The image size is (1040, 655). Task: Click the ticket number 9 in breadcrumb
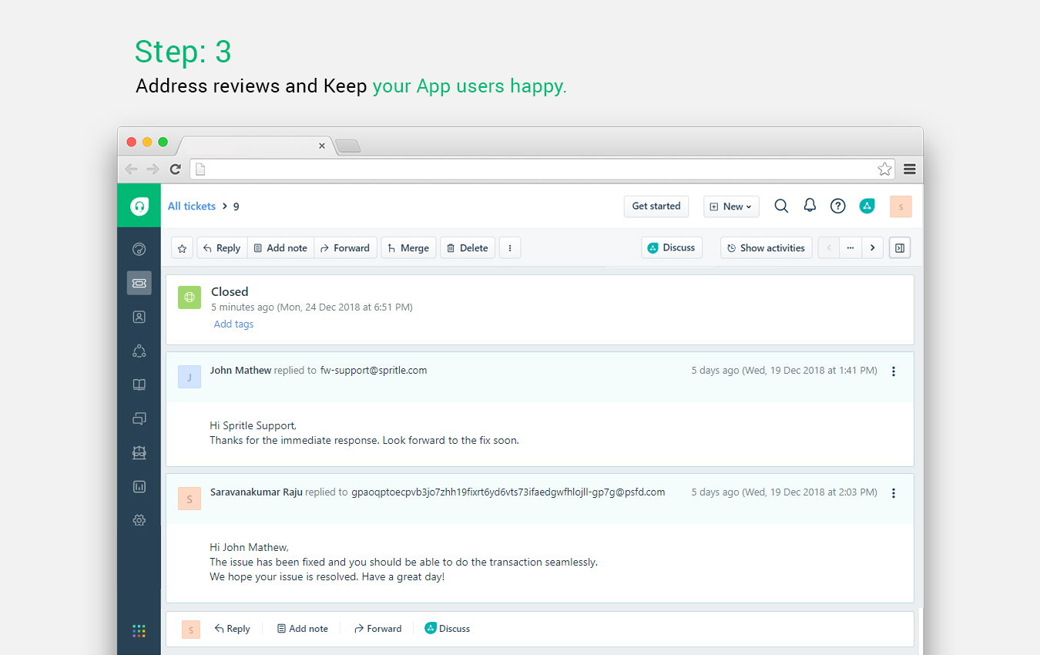(236, 207)
